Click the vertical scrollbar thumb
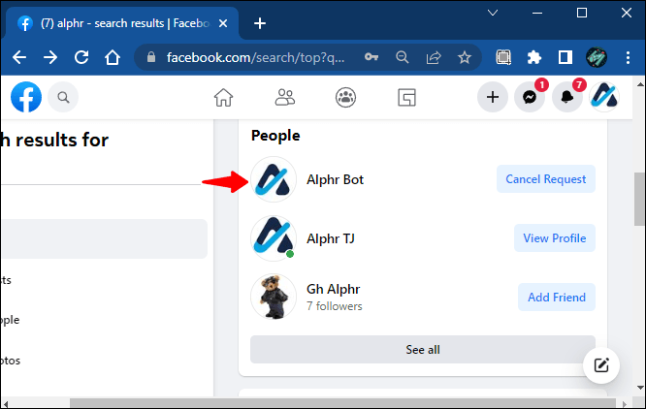Screen dimensions: 646x409 click(x=639, y=199)
